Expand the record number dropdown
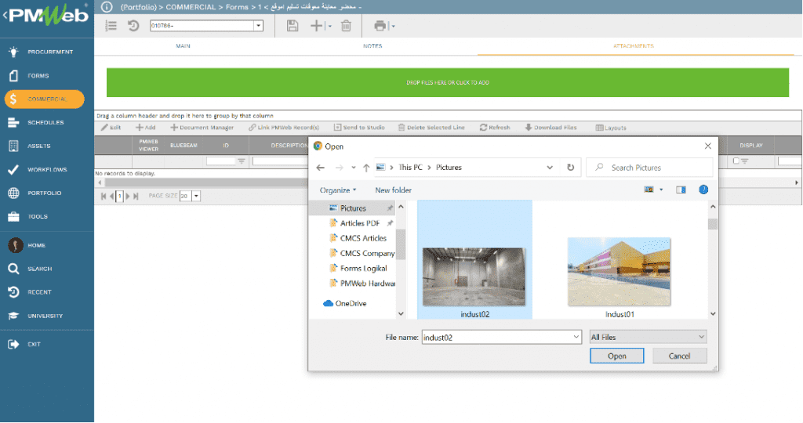 pos(258,26)
